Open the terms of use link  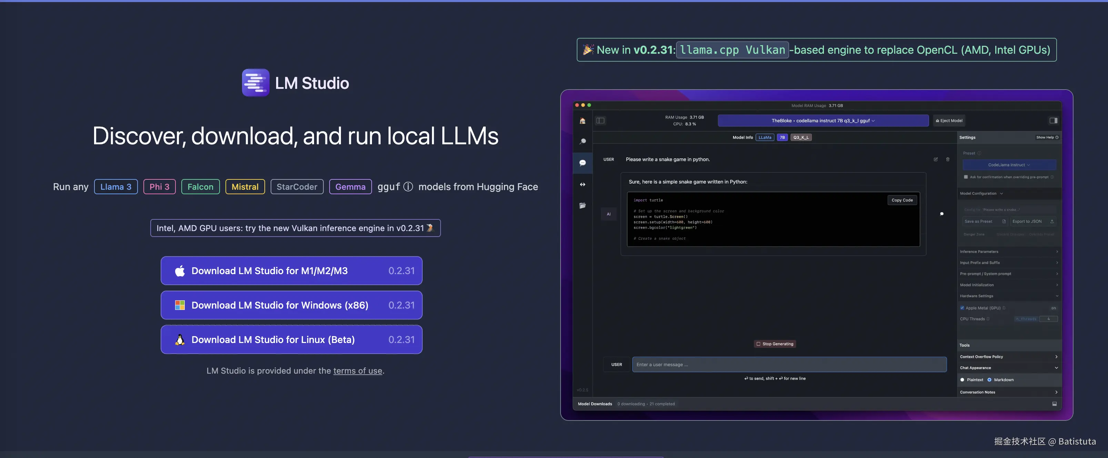(x=357, y=371)
